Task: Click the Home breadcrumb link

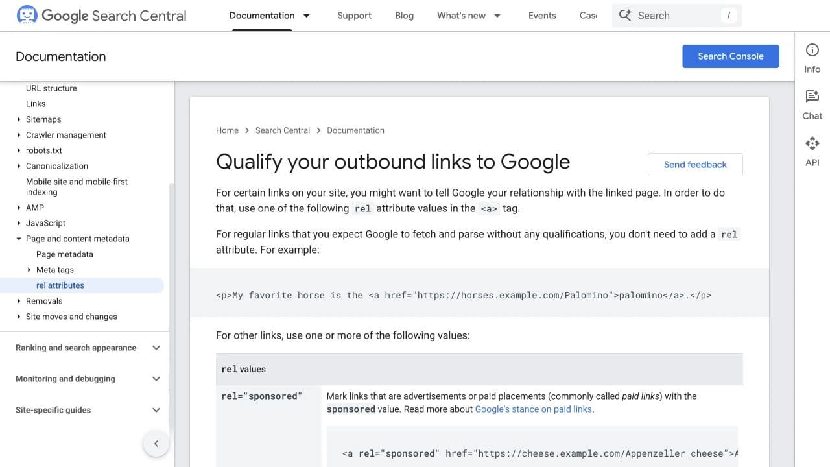Action: click(227, 130)
